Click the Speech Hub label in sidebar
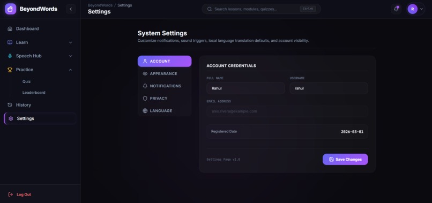This screenshot has height=203, width=432. click(28, 56)
